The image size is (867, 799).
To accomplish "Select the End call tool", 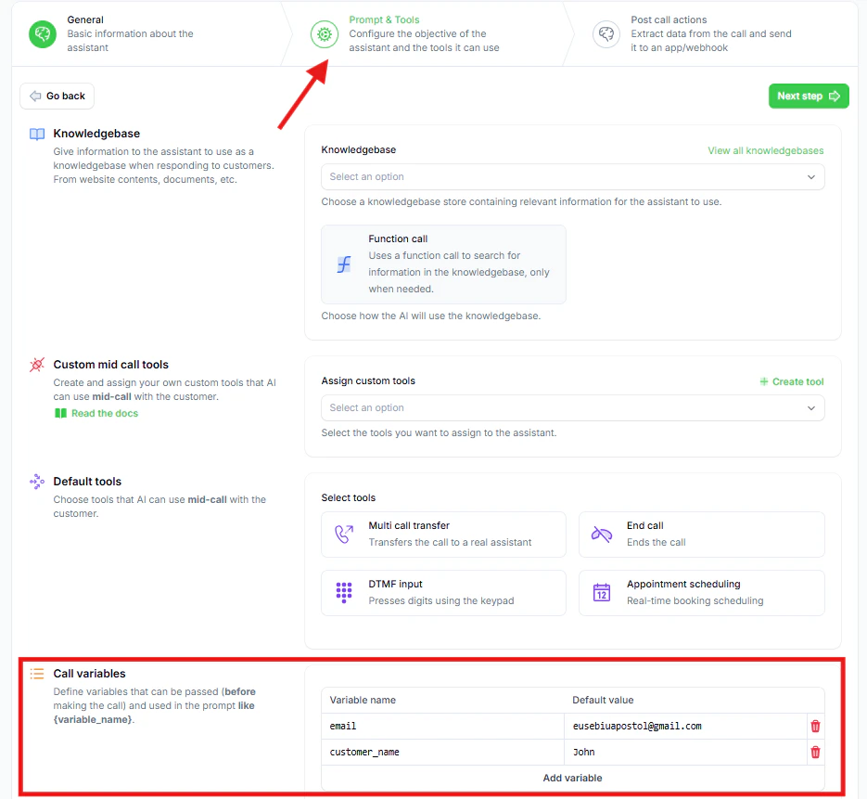I will [x=701, y=535].
